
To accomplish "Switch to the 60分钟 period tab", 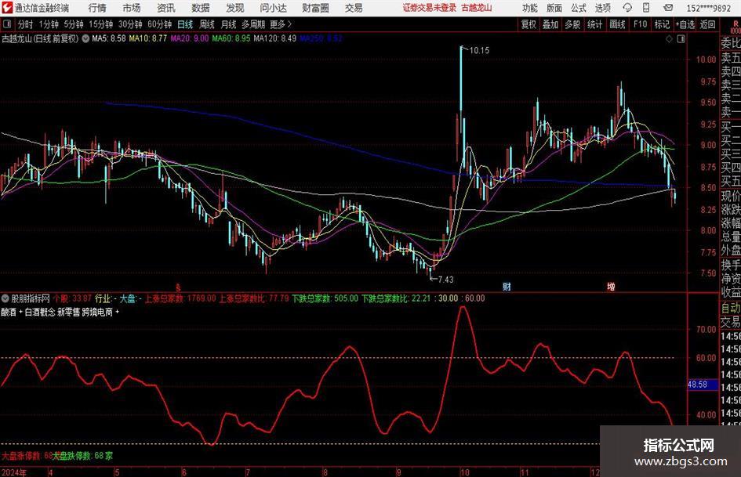I will tap(159, 24).
